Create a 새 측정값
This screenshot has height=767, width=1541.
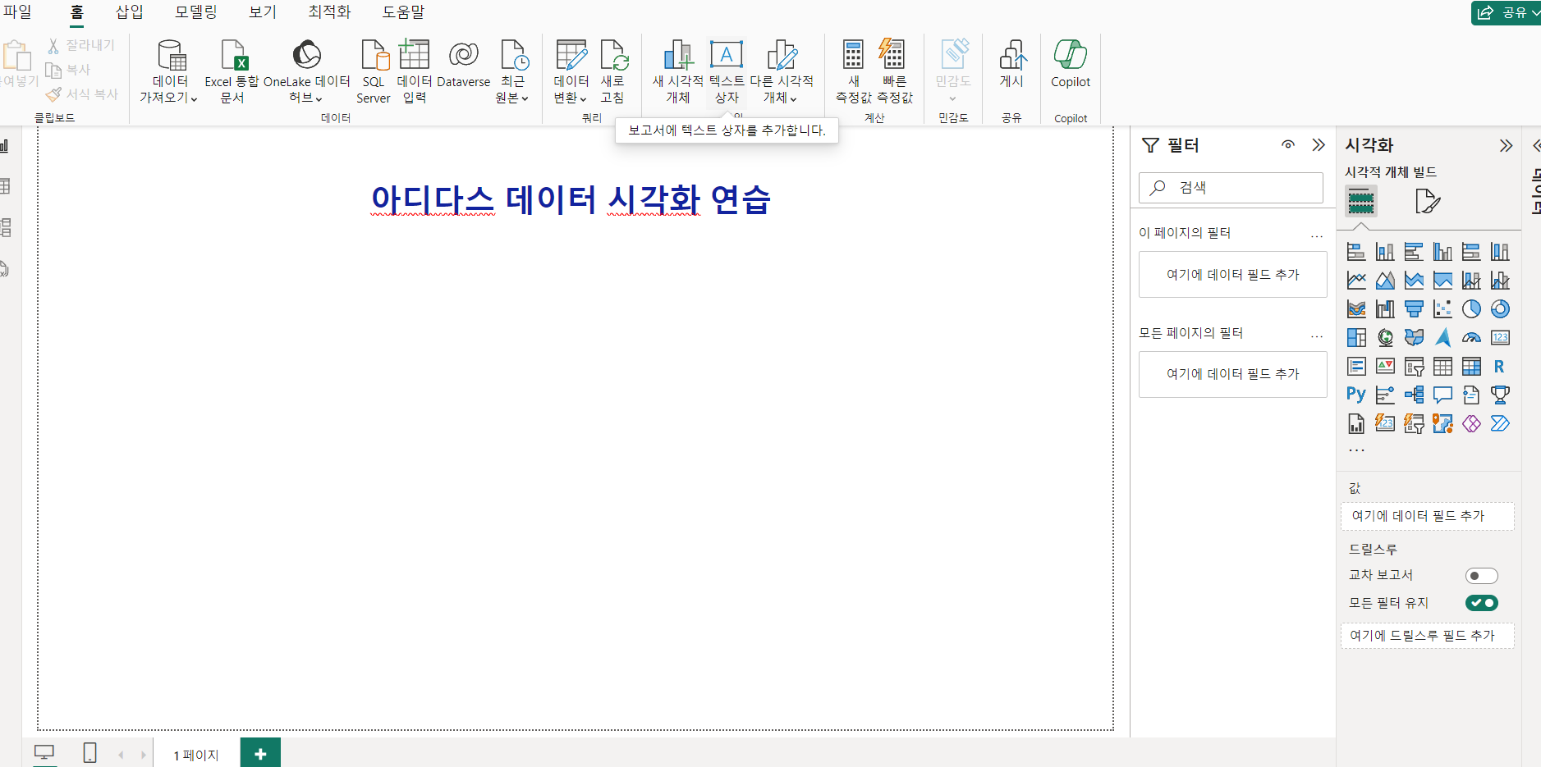coord(854,72)
